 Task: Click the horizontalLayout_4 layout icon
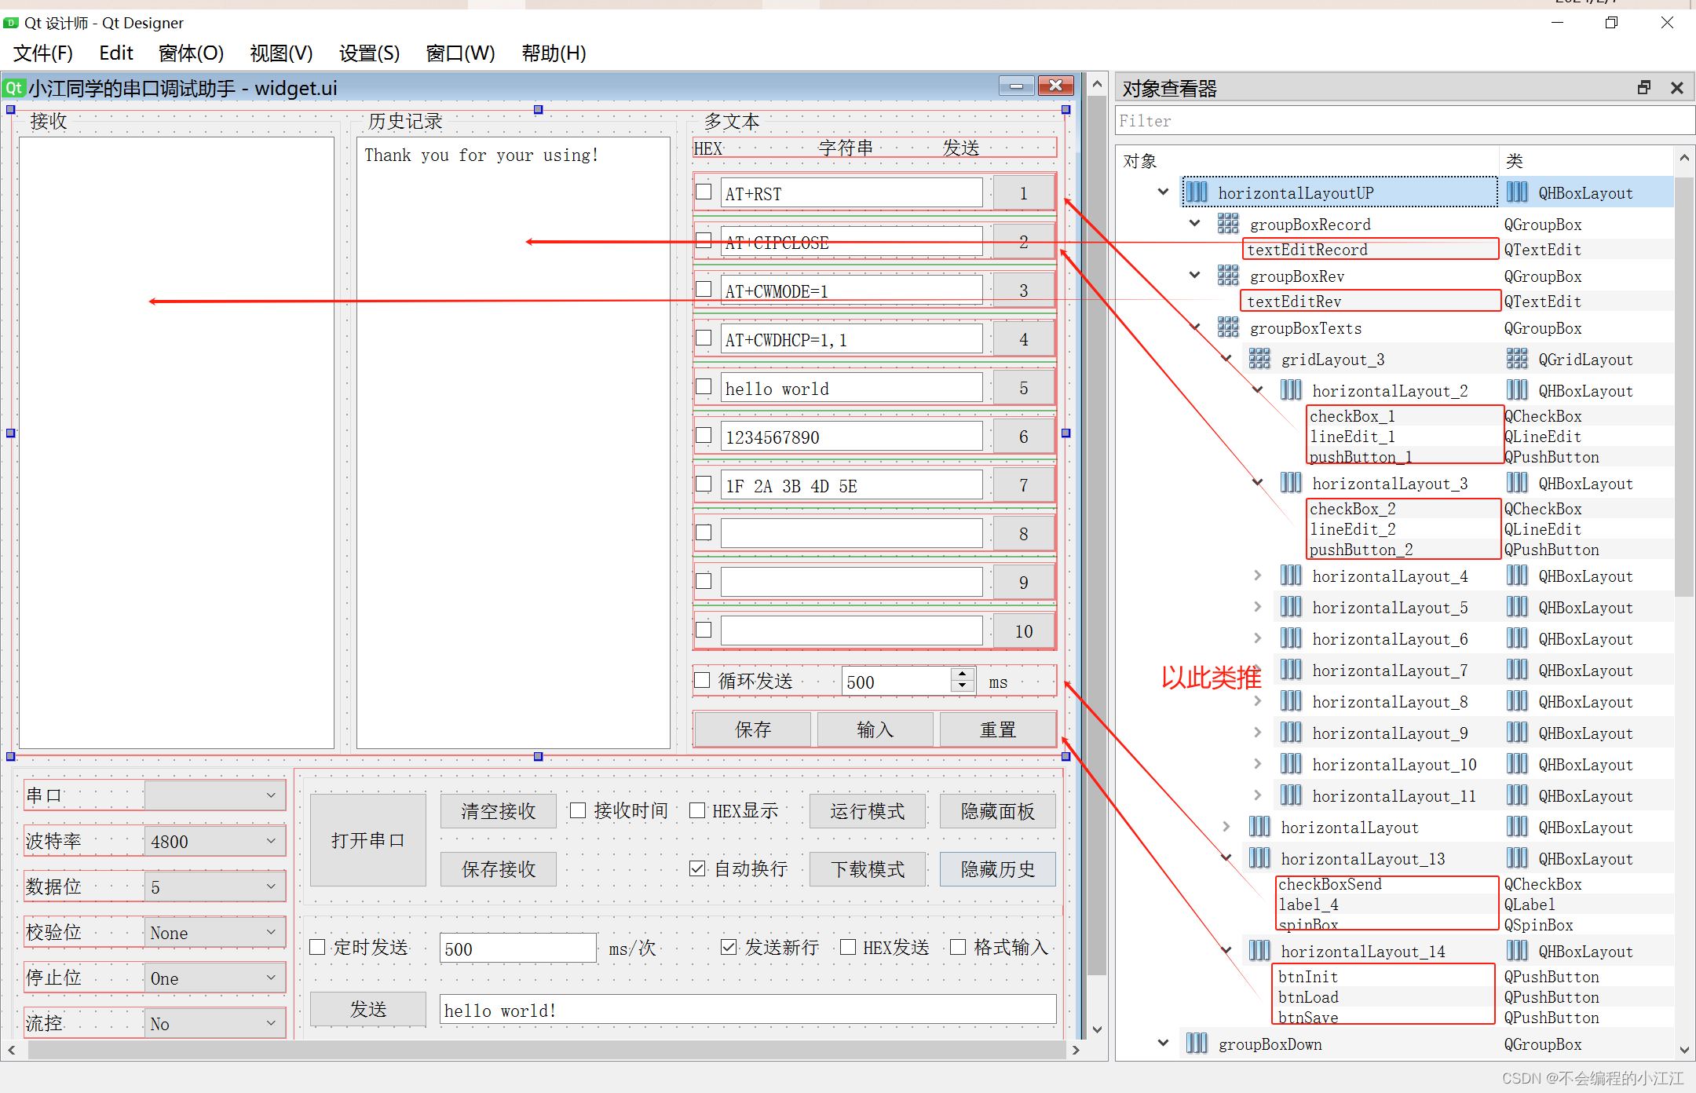(1291, 576)
